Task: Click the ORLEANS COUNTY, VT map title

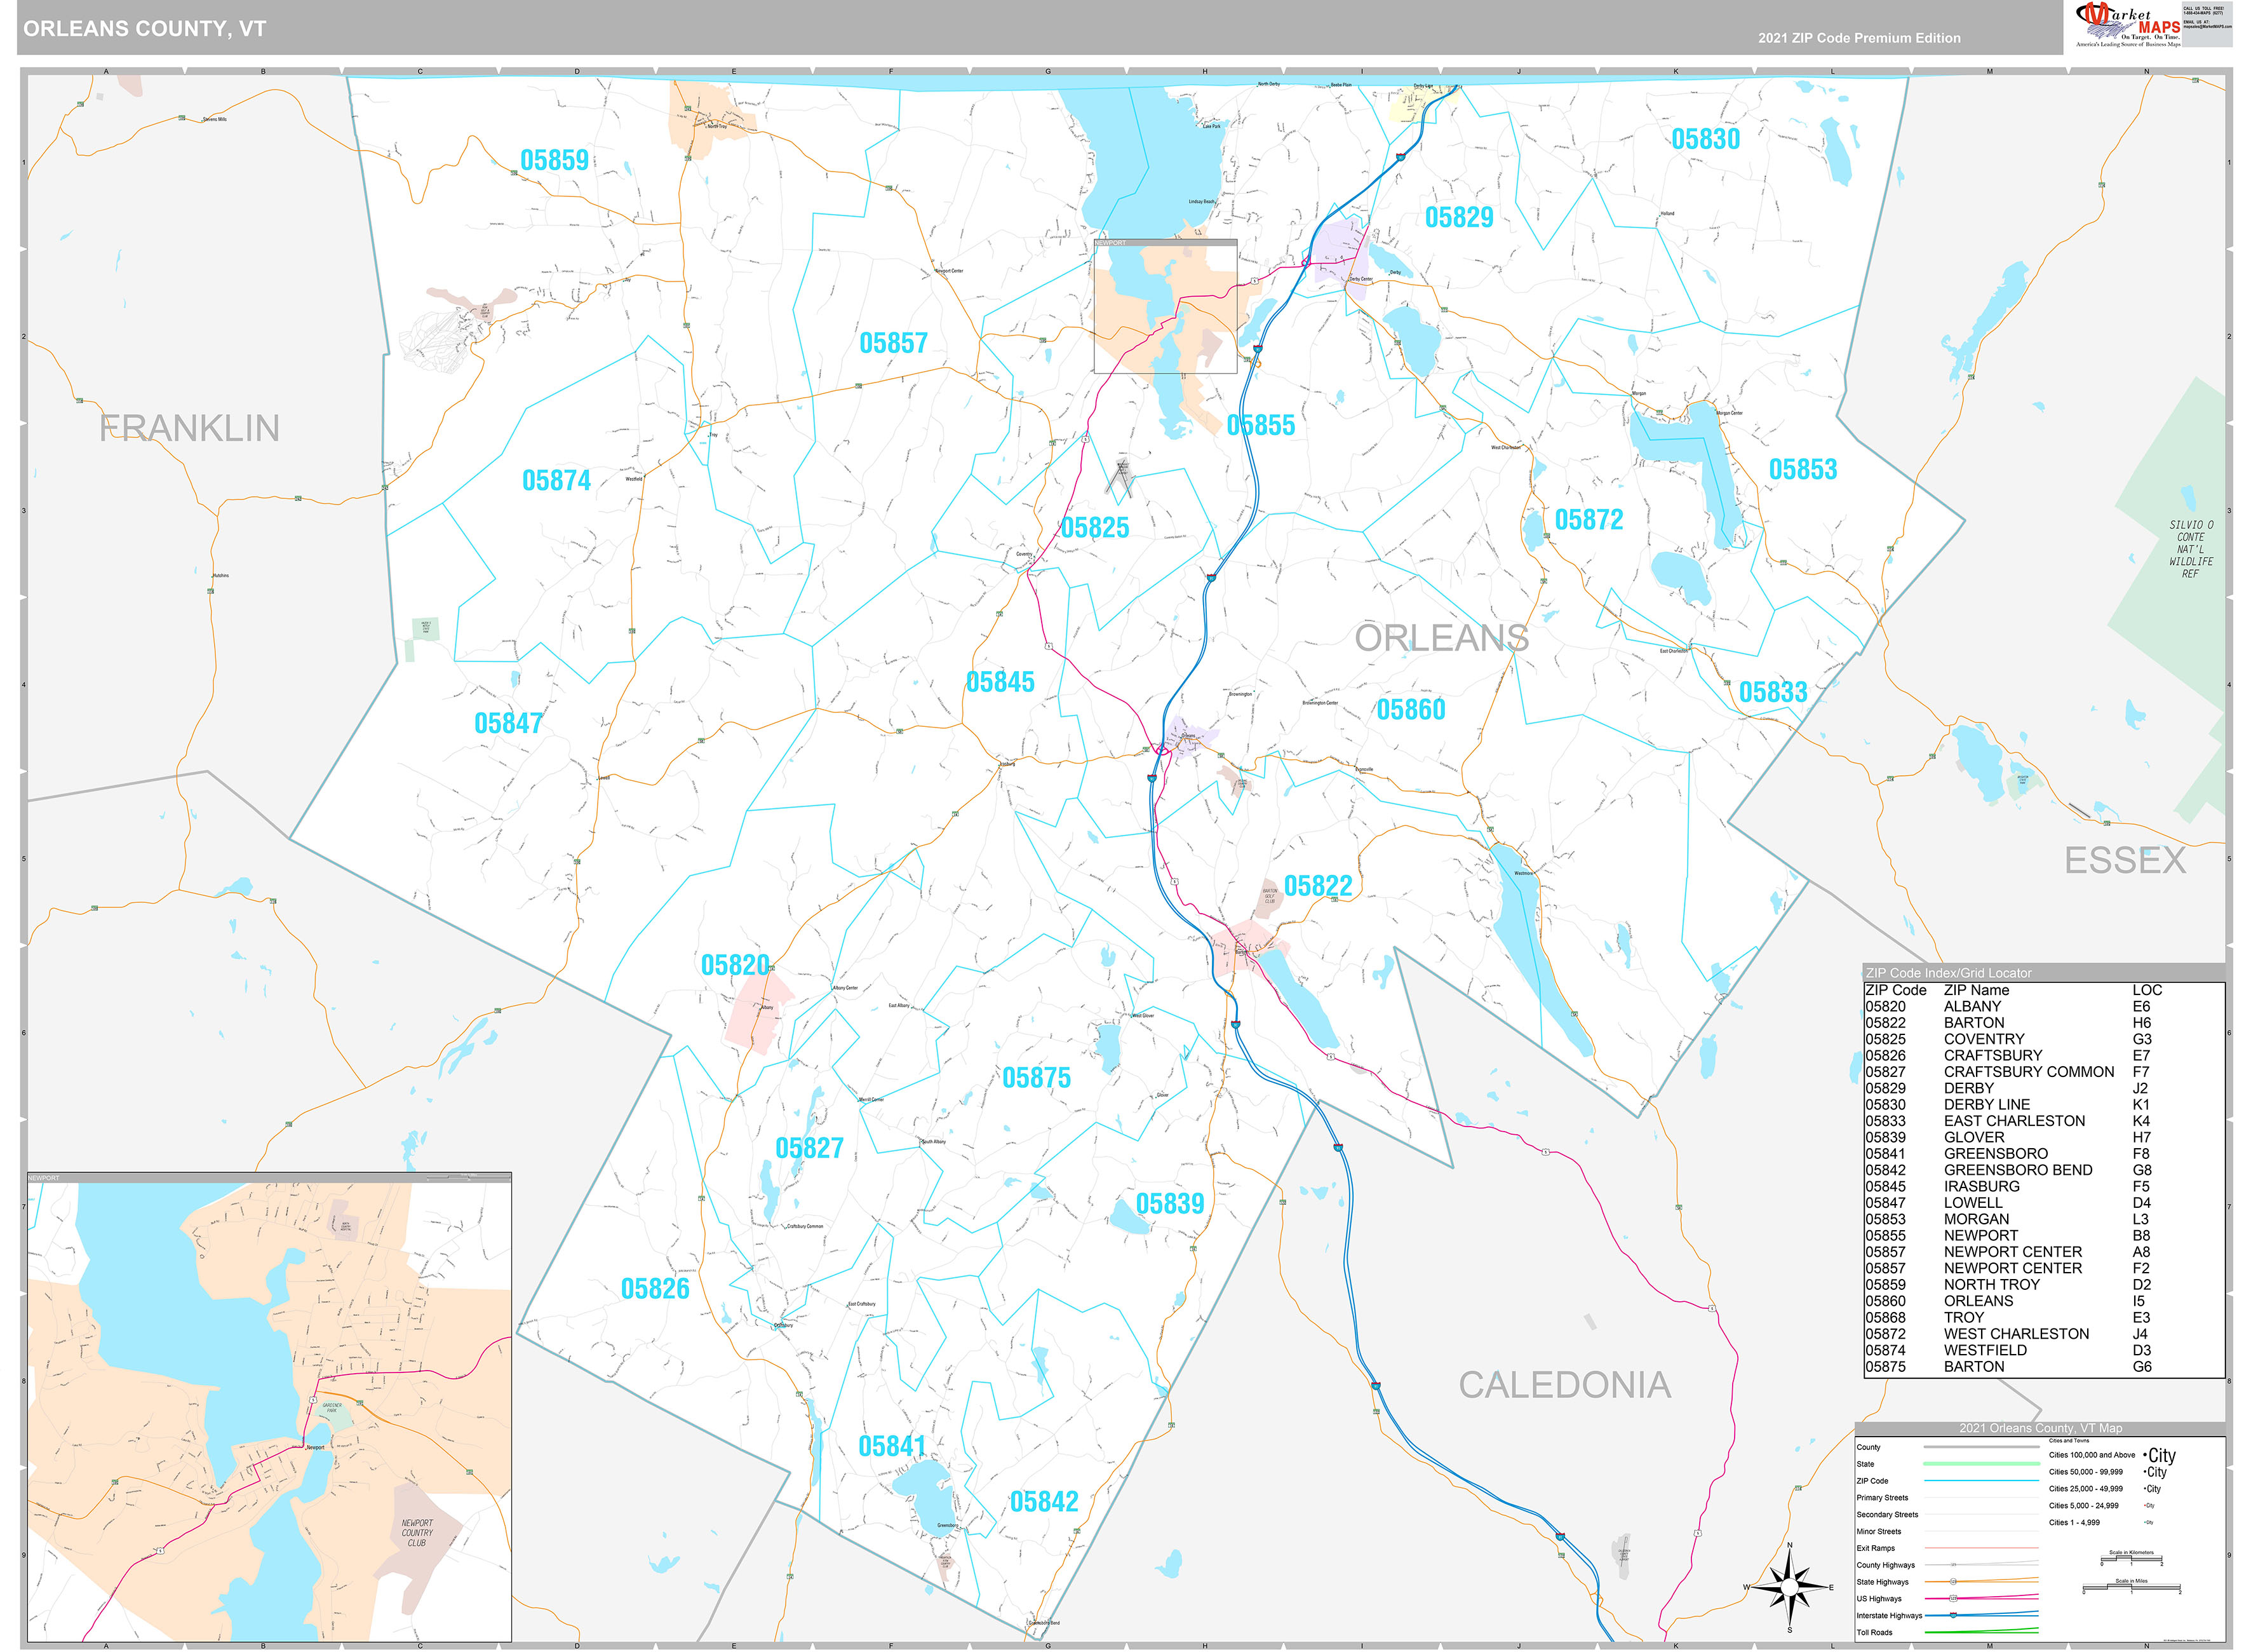Action: (x=145, y=29)
